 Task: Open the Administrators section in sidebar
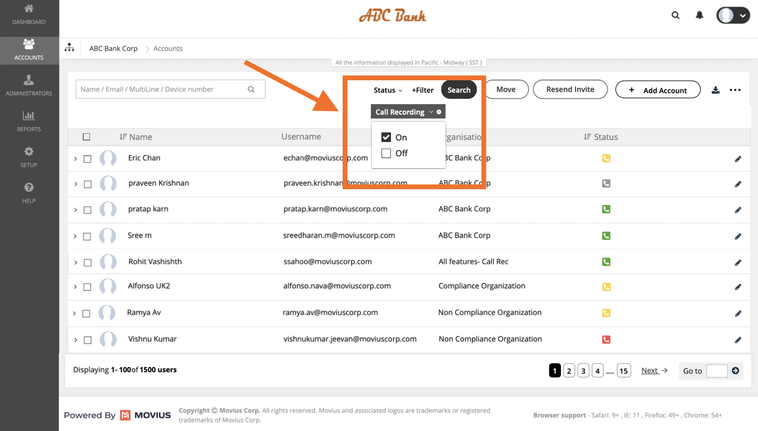29,86
